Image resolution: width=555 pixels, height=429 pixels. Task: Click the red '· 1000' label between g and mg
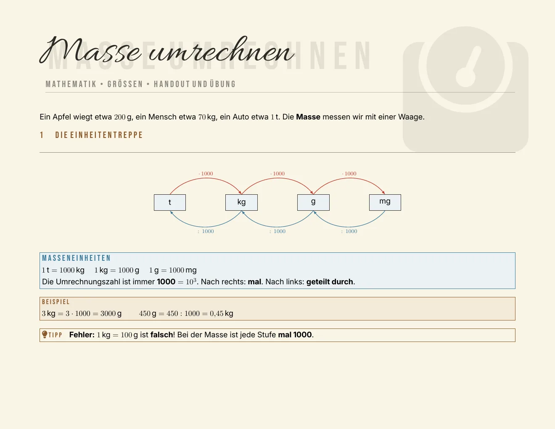[x=349, y=174]
